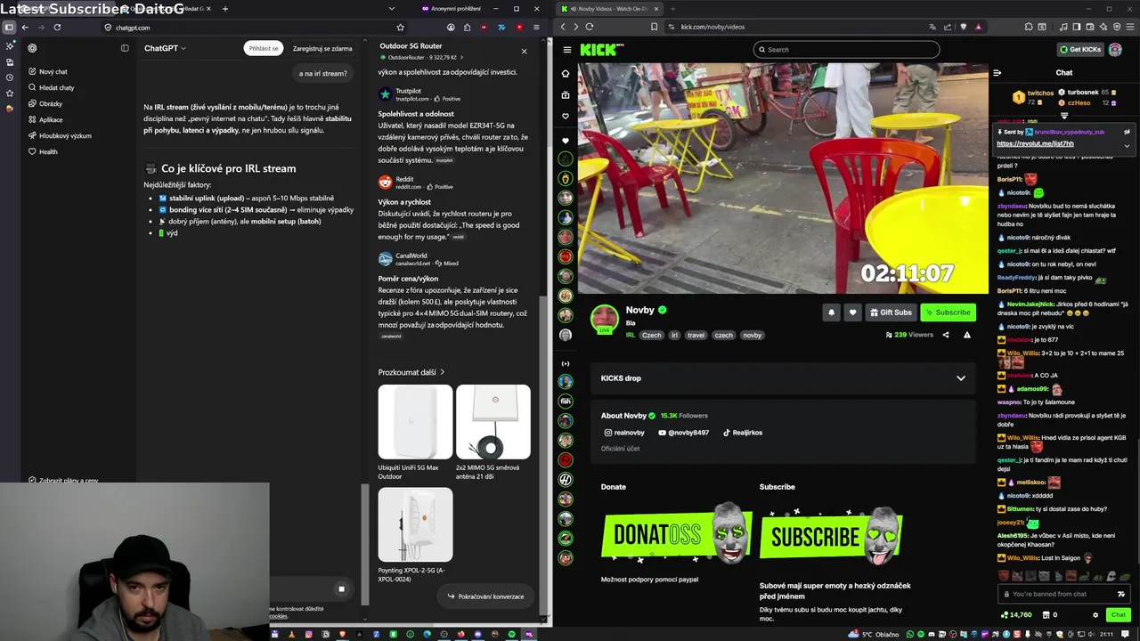The height and width of the screenshot is (641, 1140).
Task: Report stream with warning triangle icon
Action: click(967, 336)
